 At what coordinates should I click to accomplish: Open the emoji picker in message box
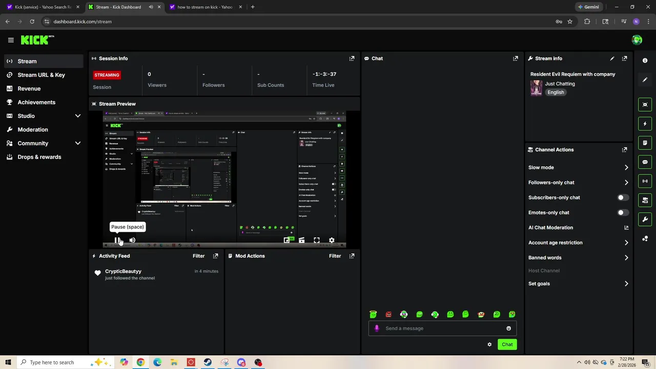tap(508, 329)
